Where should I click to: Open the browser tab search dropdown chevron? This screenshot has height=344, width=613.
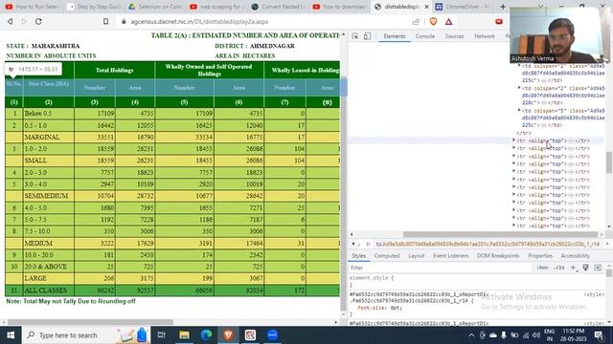540,7
